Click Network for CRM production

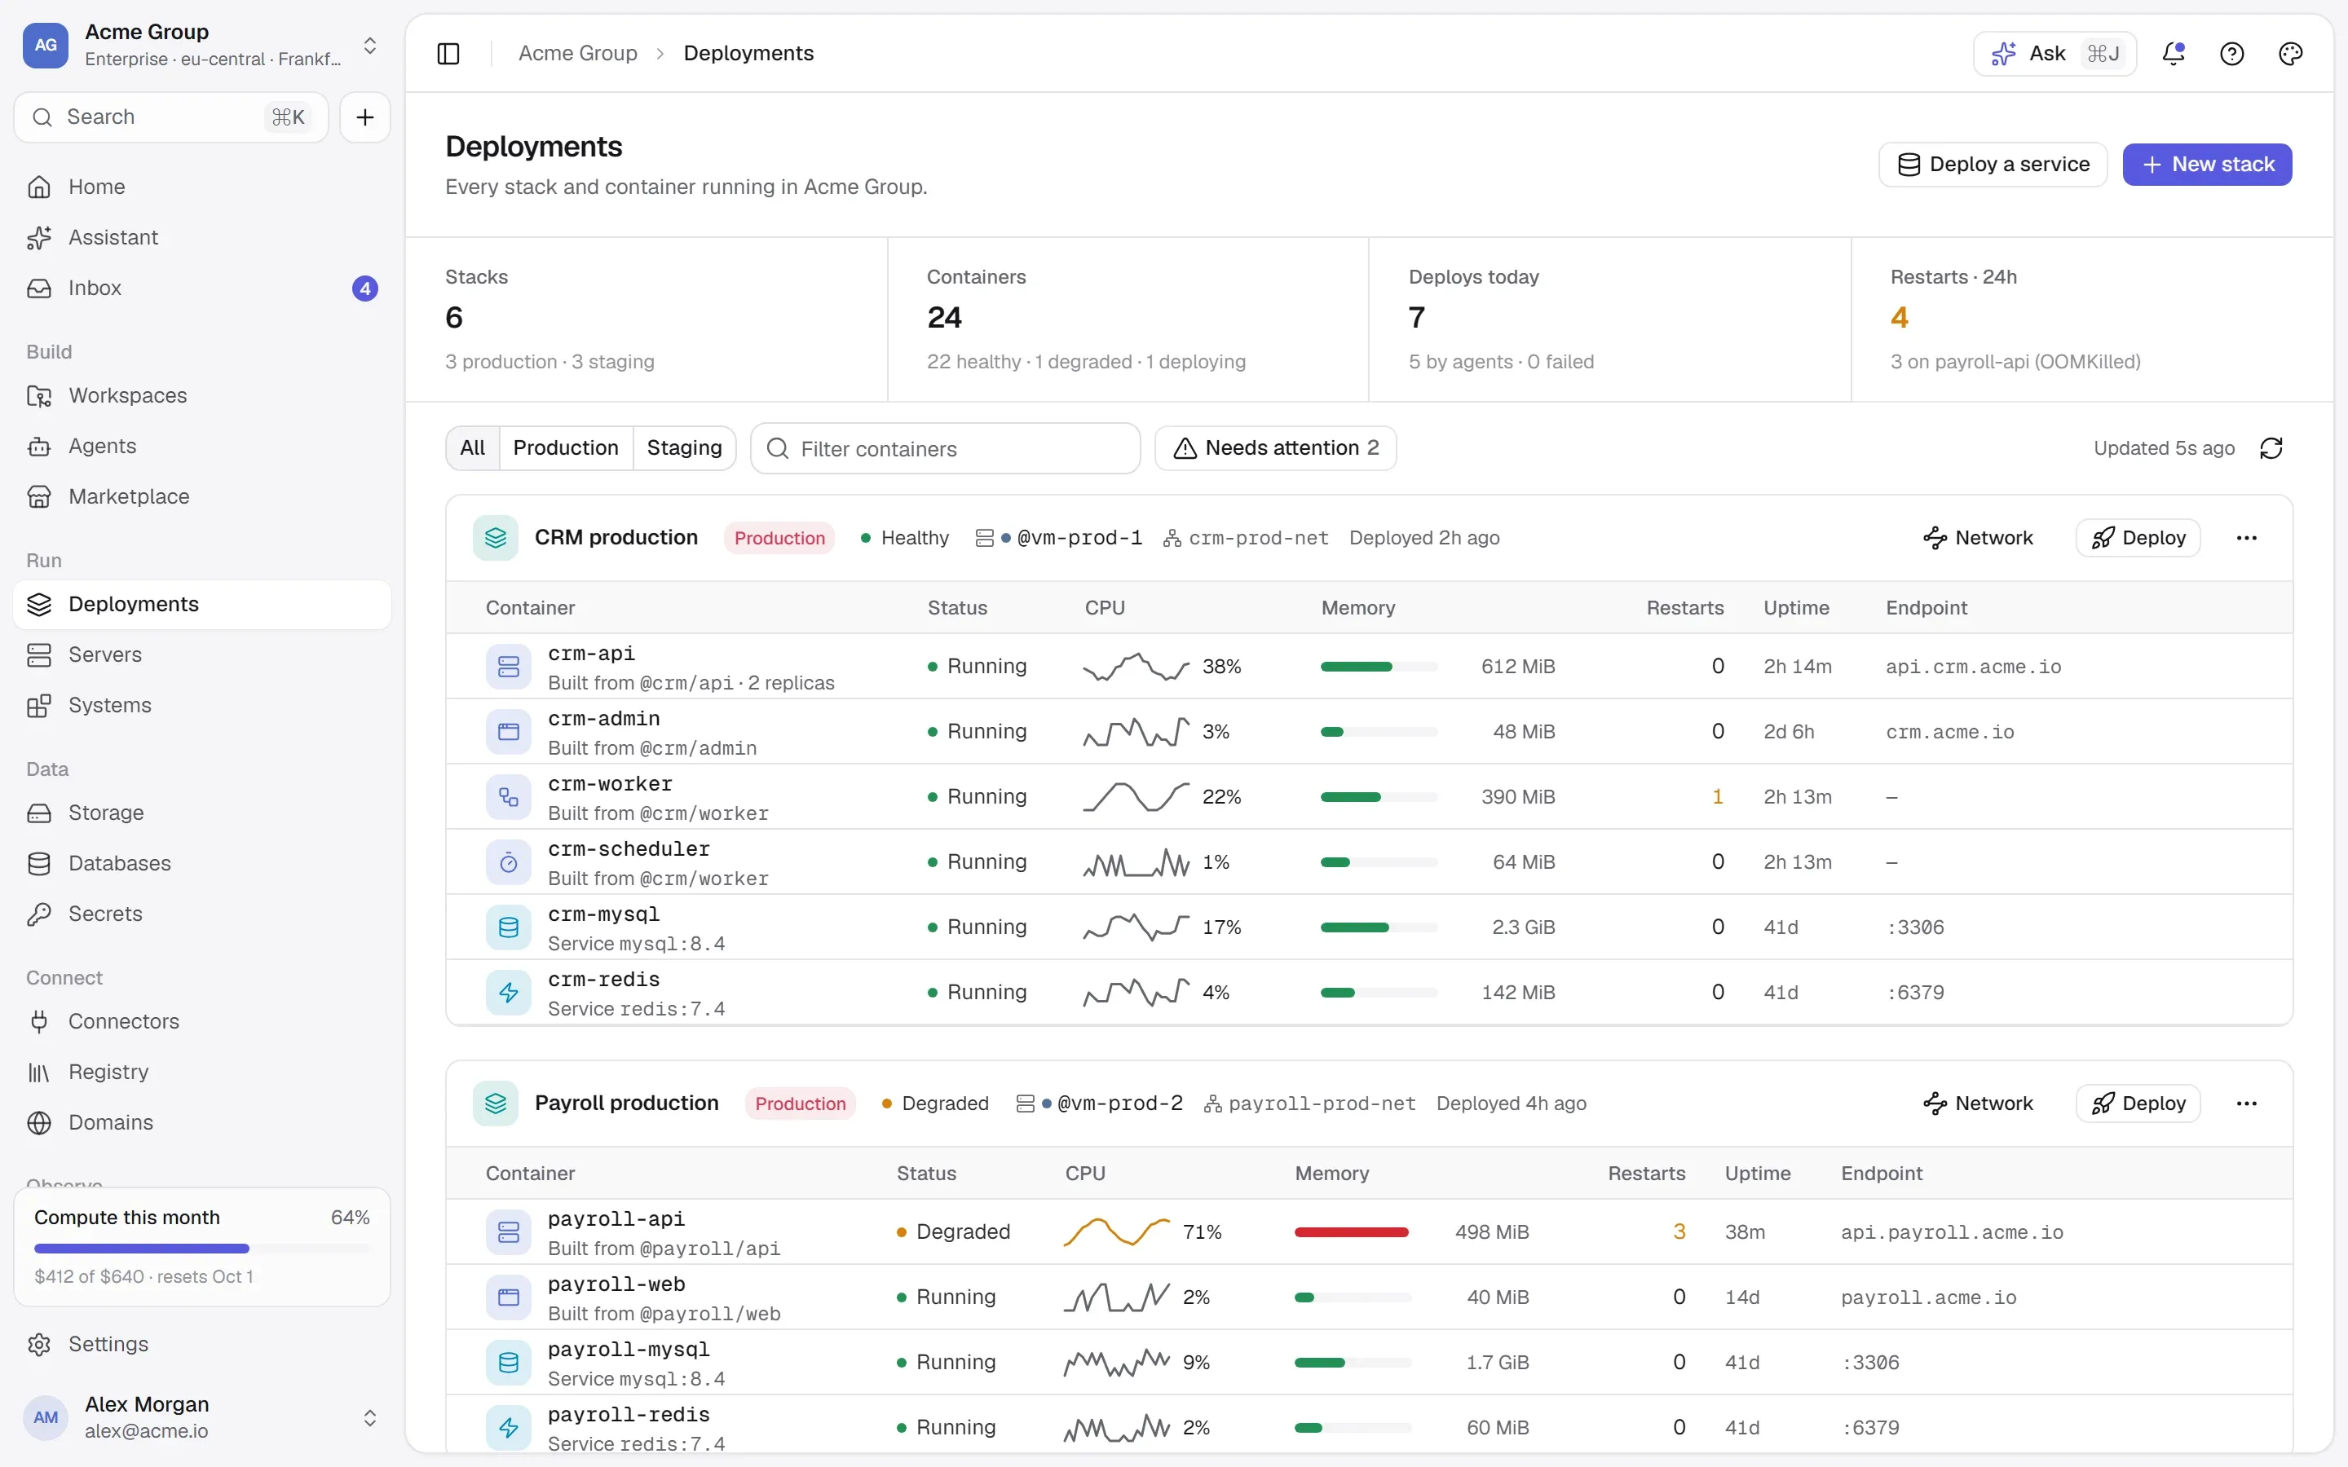point(1977,538)
